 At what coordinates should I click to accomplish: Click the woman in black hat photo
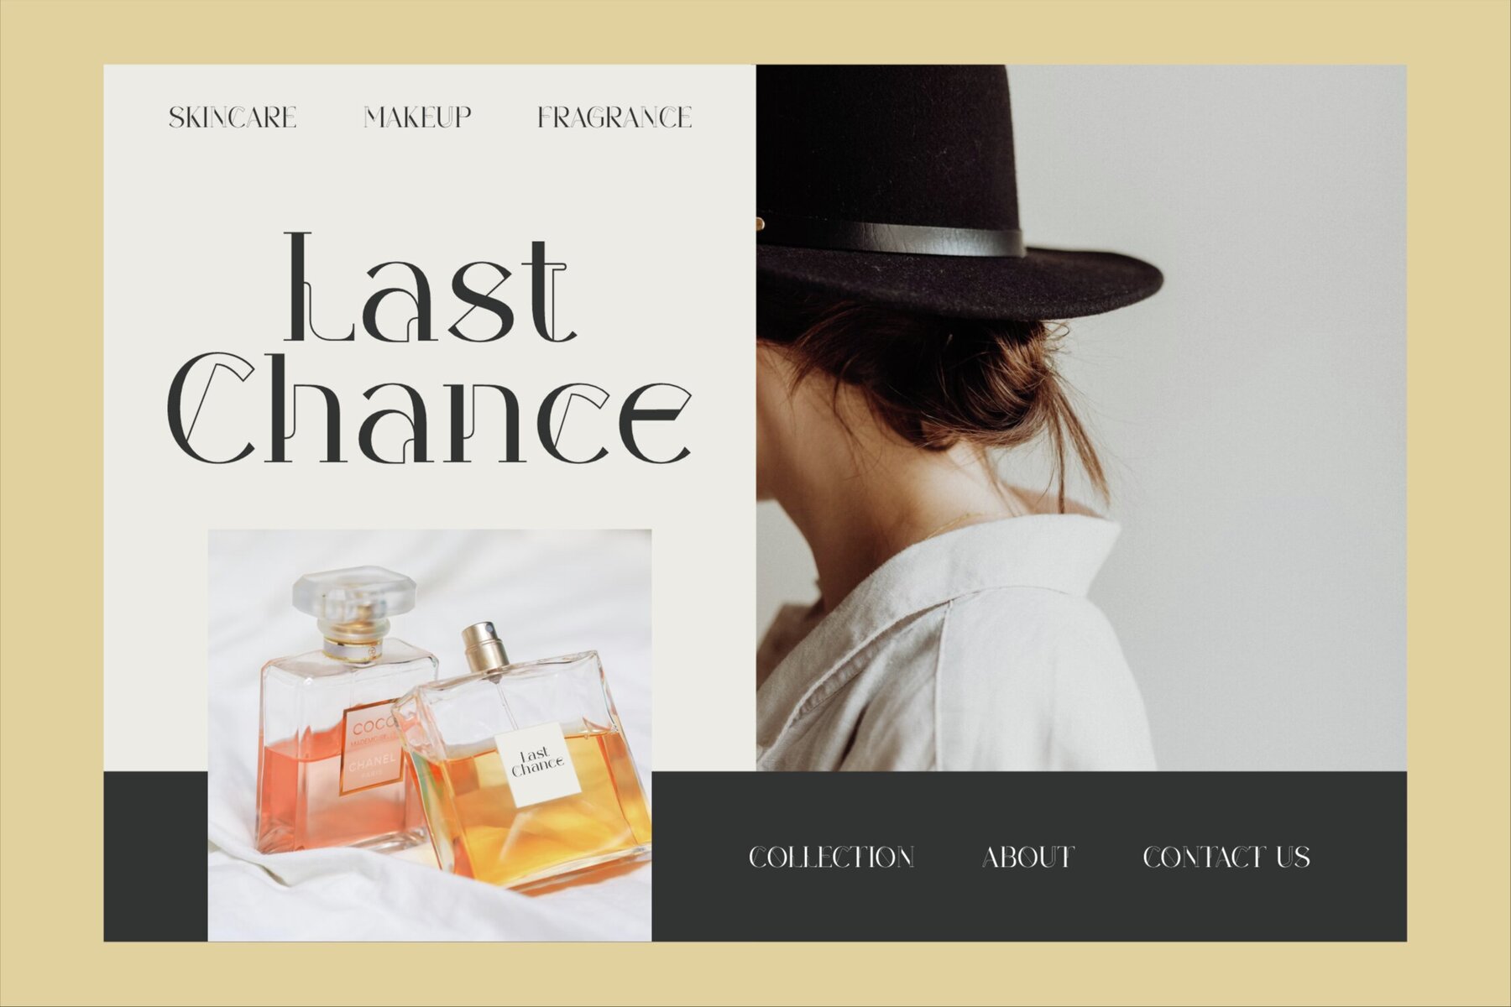coord(1081,418)
